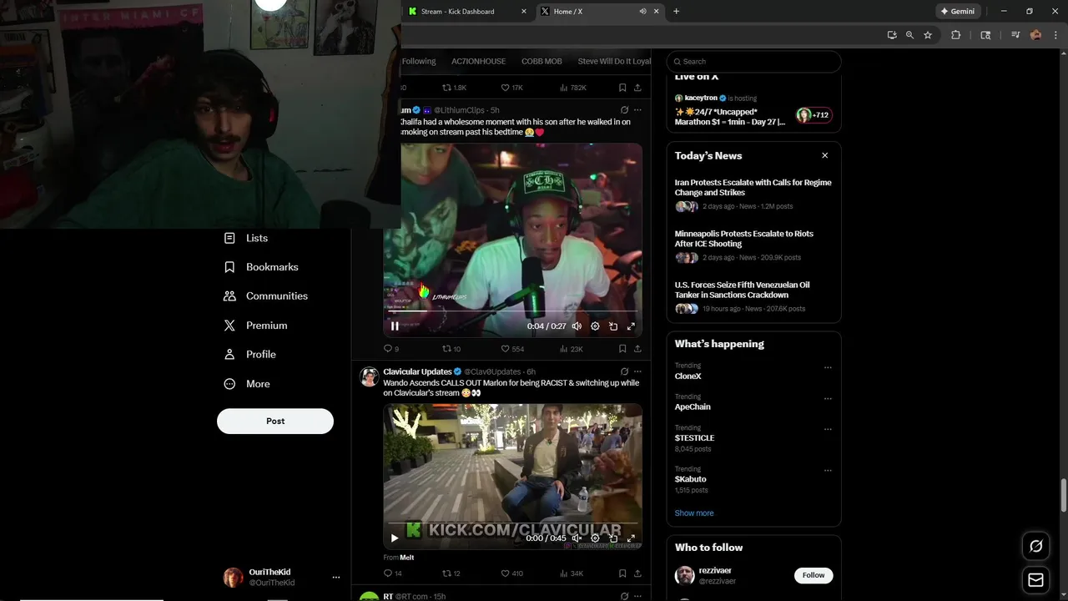Open Messages floating envelope button

pos(1035,580)
